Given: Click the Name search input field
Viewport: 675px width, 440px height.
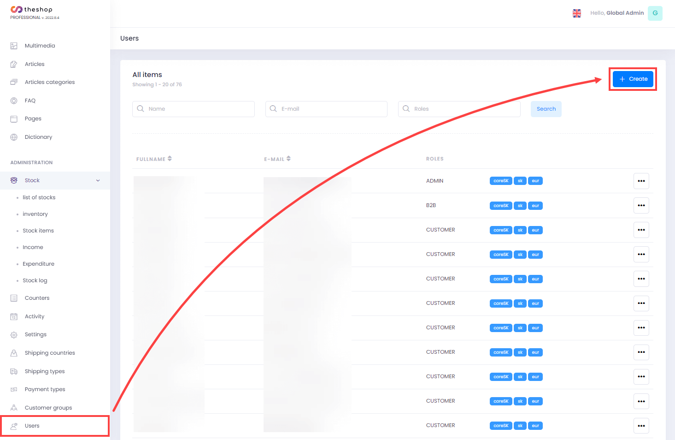Looking at the screenshot, I should (194, 109).
